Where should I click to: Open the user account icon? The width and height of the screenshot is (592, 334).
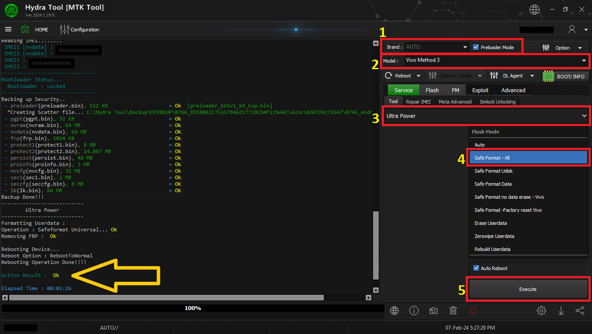[572, 29]
